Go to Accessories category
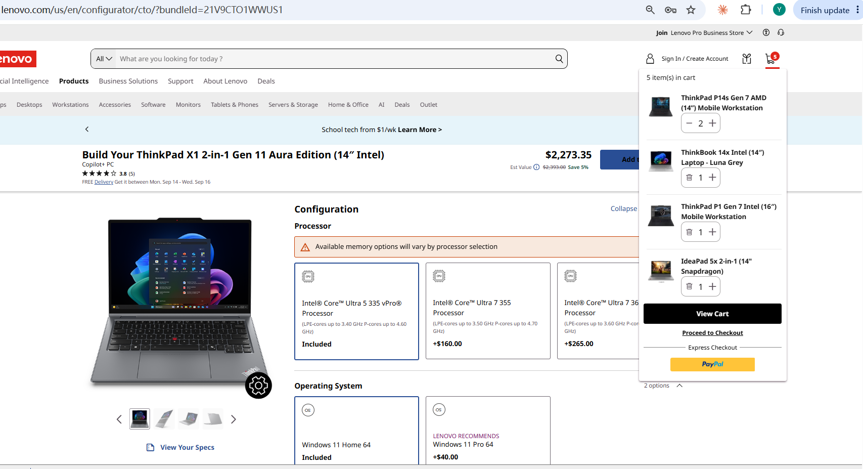This screenshot has width=863, height=469. (x=115, y=105)
